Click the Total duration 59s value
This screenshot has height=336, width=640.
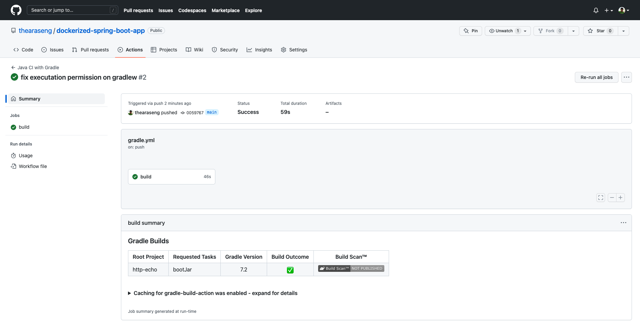point(285,112)
